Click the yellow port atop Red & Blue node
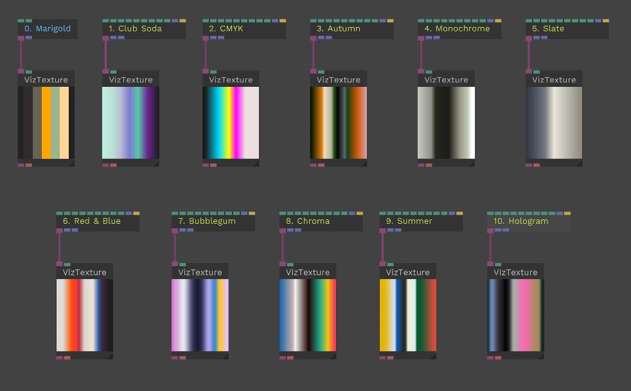Screen dimensions: 631x391 pyautogui.click(x=136, y=213)
